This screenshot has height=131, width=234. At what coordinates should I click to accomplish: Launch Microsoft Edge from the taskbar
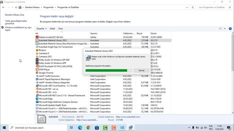pos(80,128)
